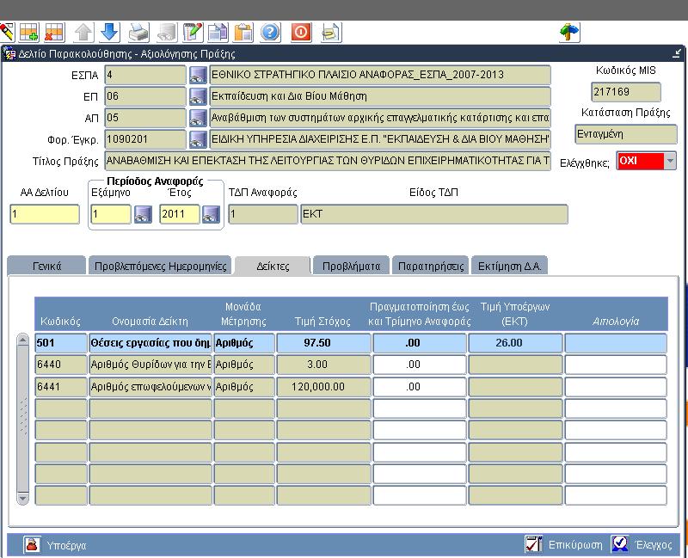688x558 pixels.
Task: Click the Επικύρωση checkmark icon
Action: [x=533, y=544]
